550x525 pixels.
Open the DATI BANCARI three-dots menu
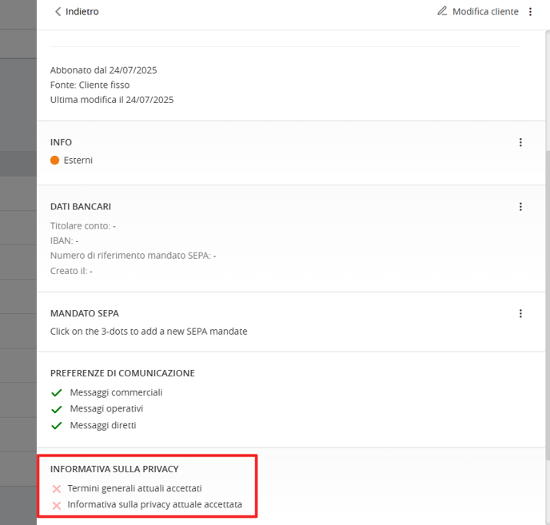520,206
